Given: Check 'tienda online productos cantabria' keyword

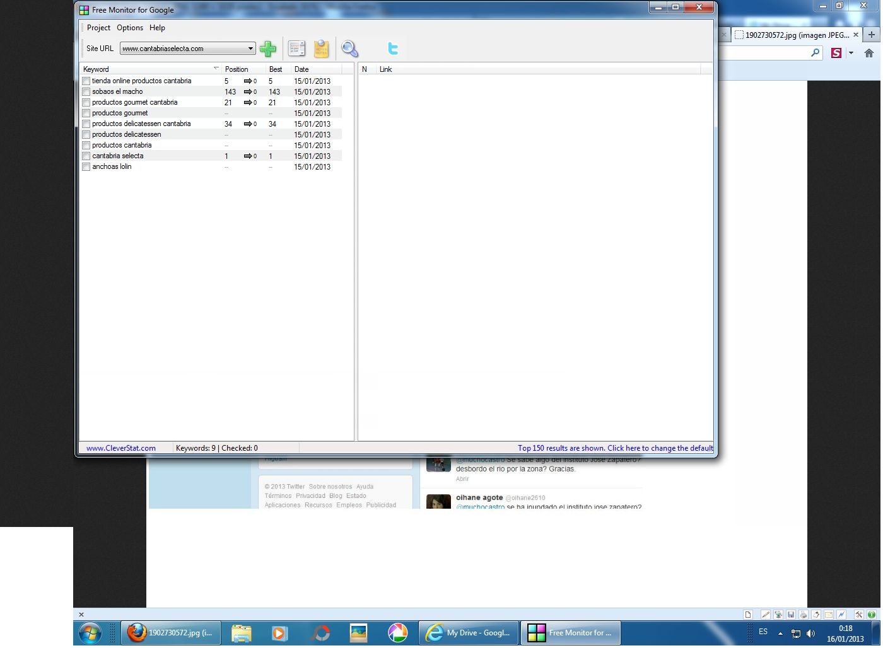Looking at the screenshot, I should [x=86, y=81].
